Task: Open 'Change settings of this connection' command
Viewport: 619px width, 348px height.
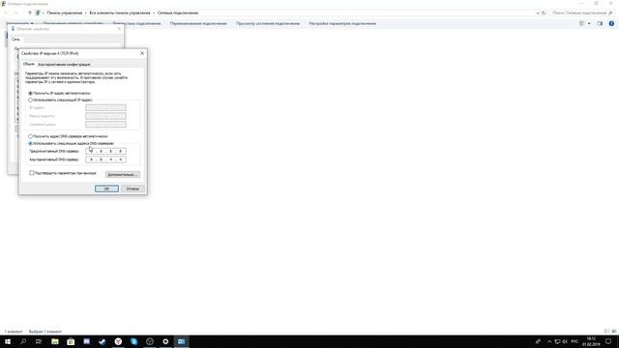Action: 342,23
